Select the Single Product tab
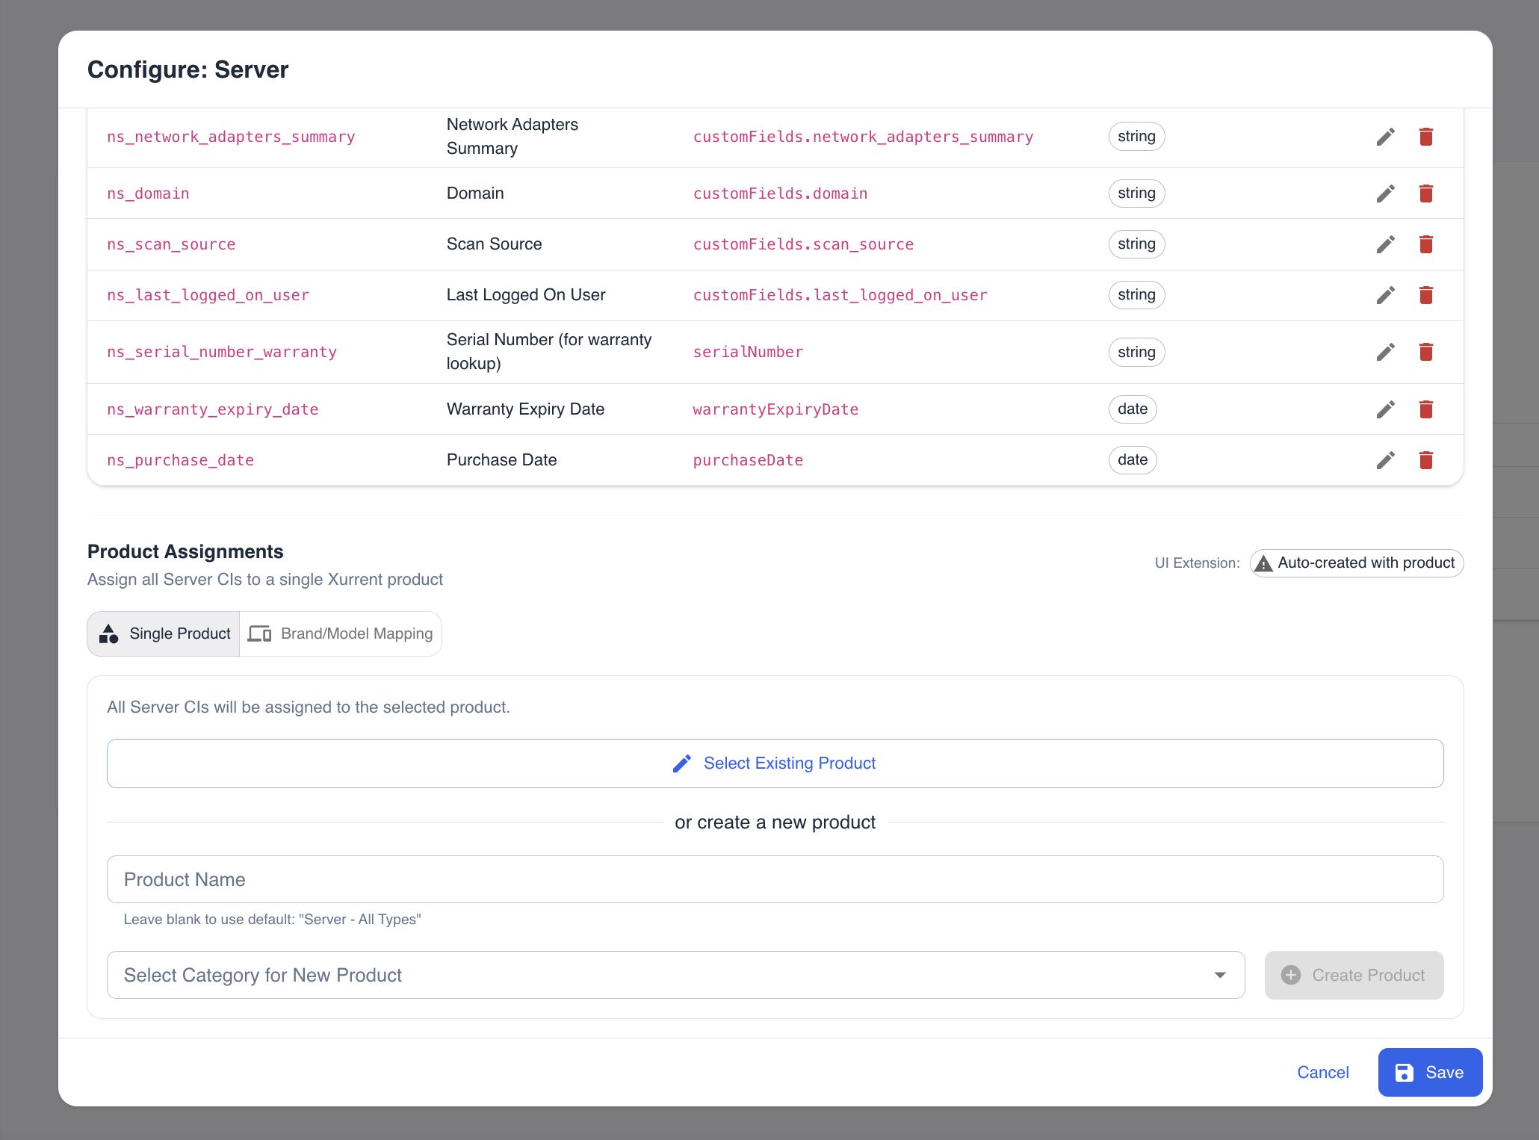1539x1140 pixels. [162, 633]
